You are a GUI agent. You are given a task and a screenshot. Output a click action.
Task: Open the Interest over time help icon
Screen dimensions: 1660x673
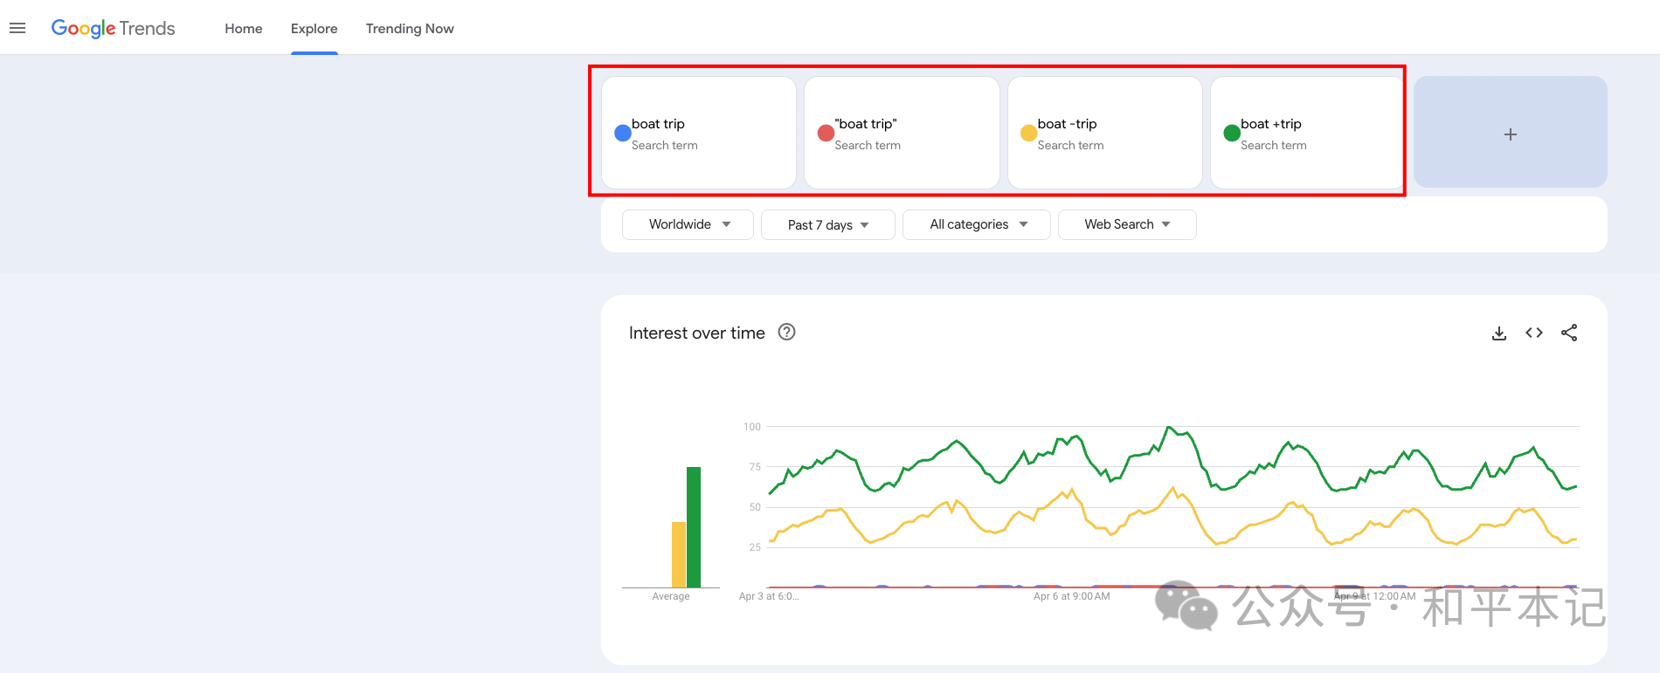[786, 332]
